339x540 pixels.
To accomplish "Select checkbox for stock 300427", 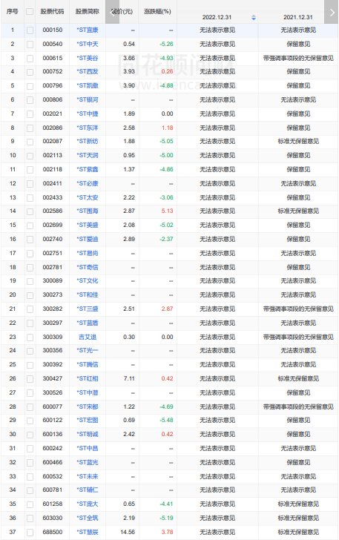I will (30, 379).
